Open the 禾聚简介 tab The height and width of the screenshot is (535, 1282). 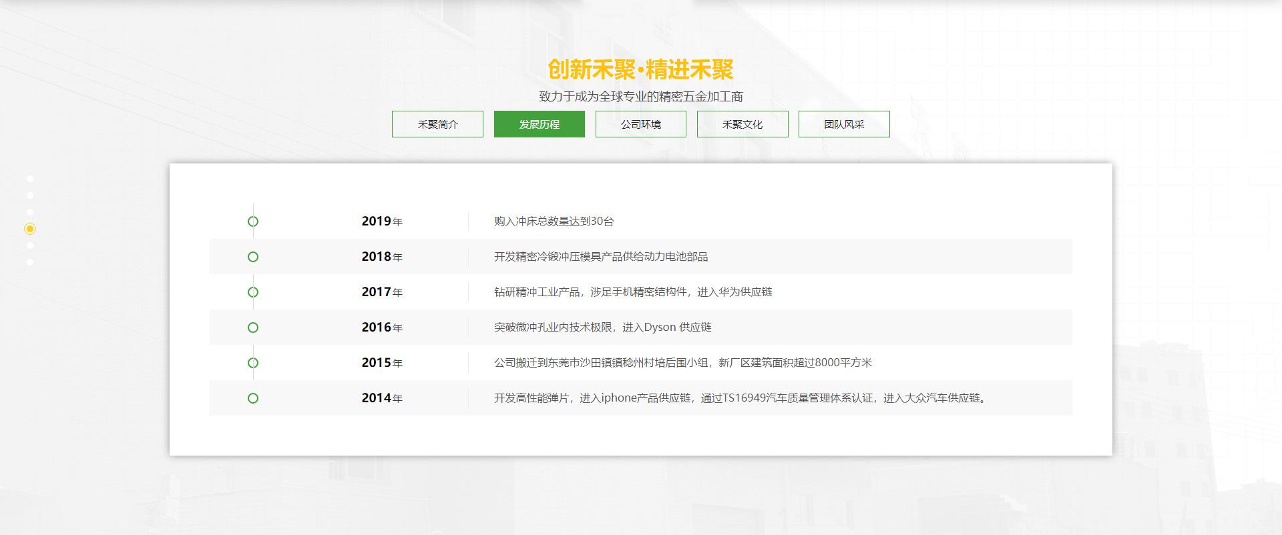tap(437, 124)
